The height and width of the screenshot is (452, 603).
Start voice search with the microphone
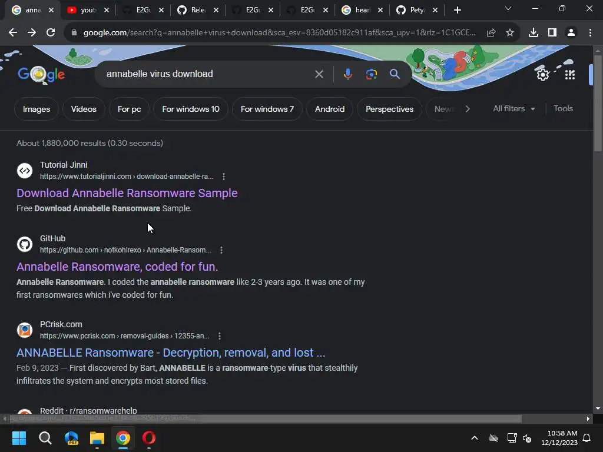pos(347,74)
